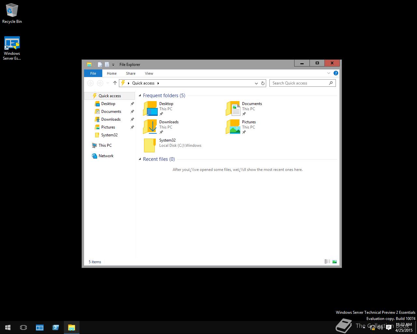Click the pin icon beside Pictures in sidebar
The width and height of the screenshot is (417, 334).
[x=132, y=127]
